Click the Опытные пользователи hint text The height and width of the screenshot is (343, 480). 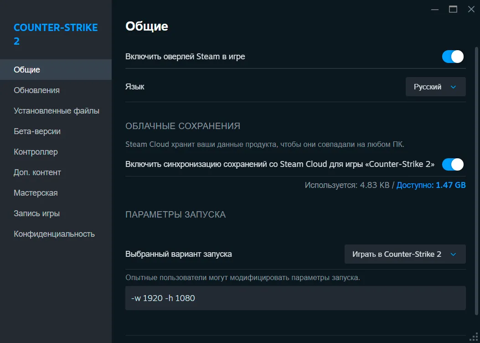(x=243, y=278)
